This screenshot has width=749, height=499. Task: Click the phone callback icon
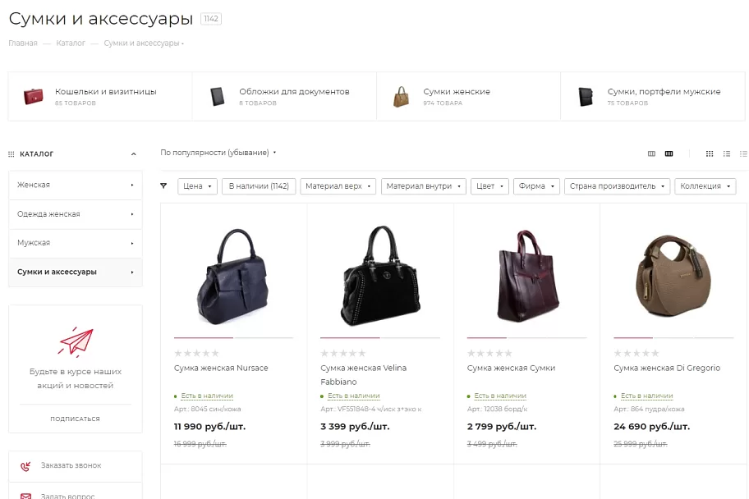(25, 466)
